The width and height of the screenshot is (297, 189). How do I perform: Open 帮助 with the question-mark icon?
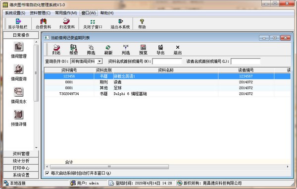pos(142,21)
